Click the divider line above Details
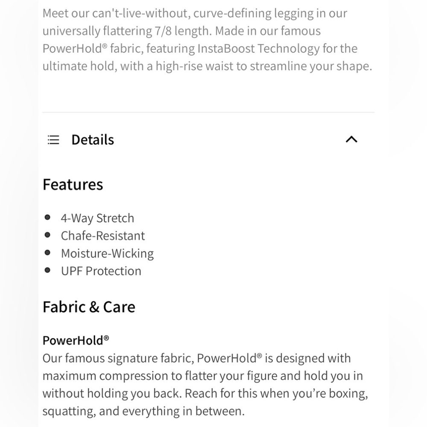The width and height of the screenshot is (427, 427). pos(208,112)
